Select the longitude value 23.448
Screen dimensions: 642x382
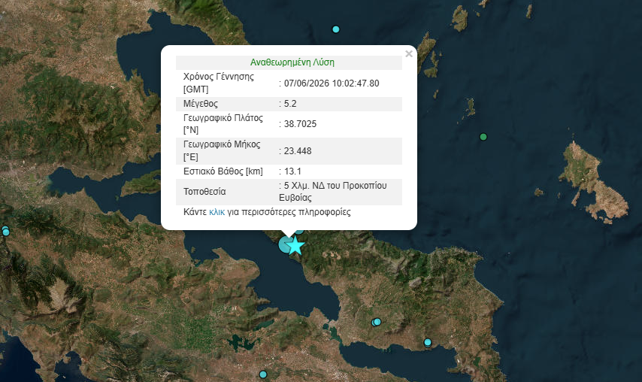tap(298, 151)
